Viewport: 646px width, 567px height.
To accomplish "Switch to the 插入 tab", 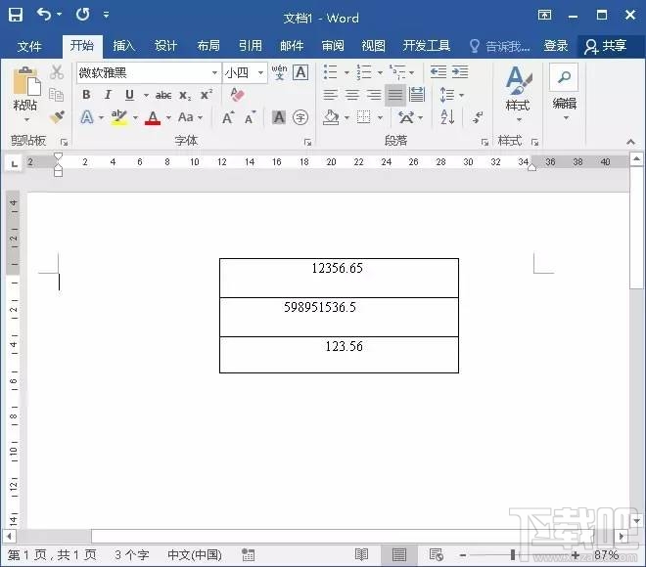I will coord(123,46).
